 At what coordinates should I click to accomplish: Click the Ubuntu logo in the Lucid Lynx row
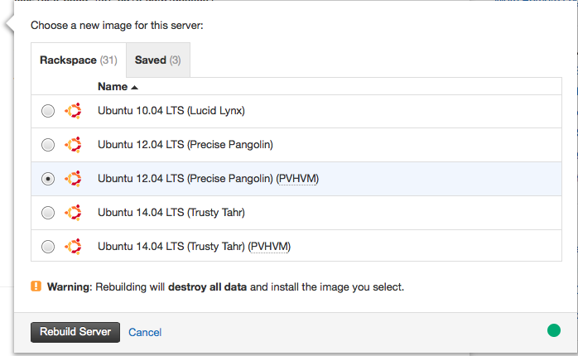point(73,111)
